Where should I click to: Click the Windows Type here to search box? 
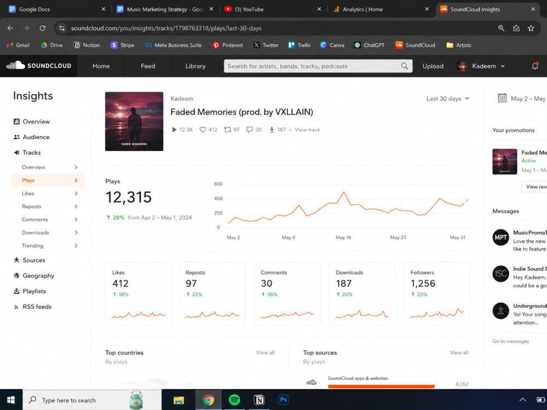point(92,400)
